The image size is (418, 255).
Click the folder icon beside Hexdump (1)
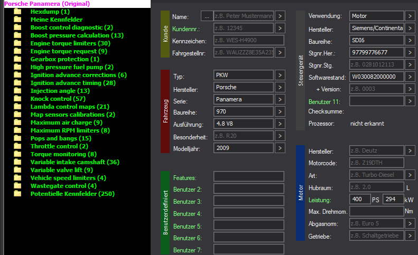pyautogui.click(x=17, y=12)
